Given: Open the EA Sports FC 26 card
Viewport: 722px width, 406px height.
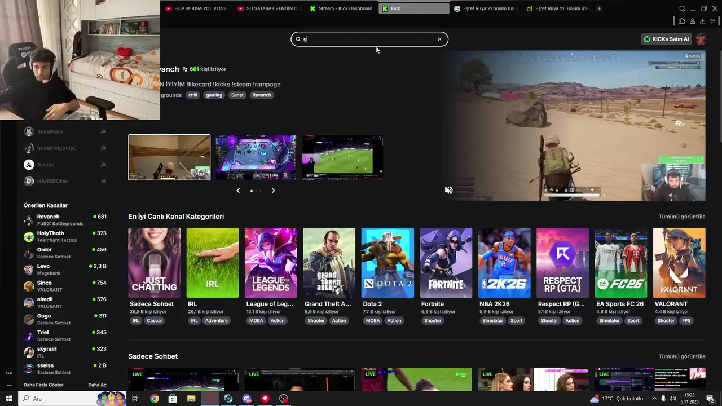Looking at the screenshot, I should pyautogui.click(x=621, y=263).
